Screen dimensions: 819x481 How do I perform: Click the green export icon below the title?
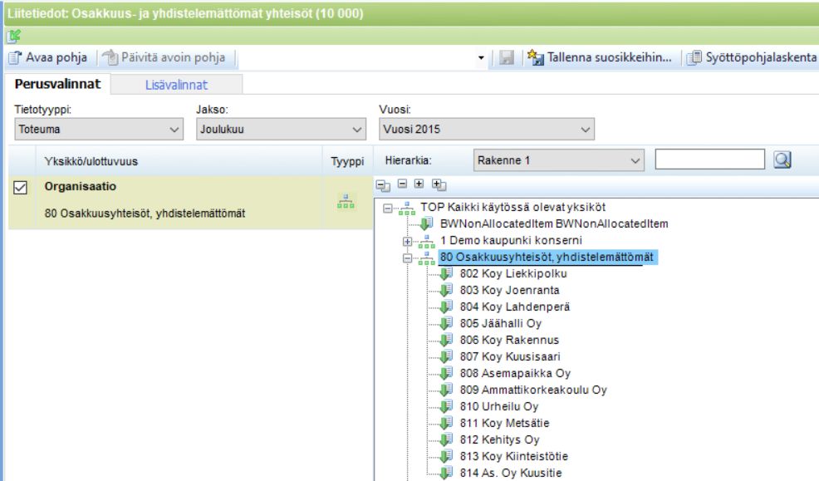pyautogui.click(x=14, y=36)
